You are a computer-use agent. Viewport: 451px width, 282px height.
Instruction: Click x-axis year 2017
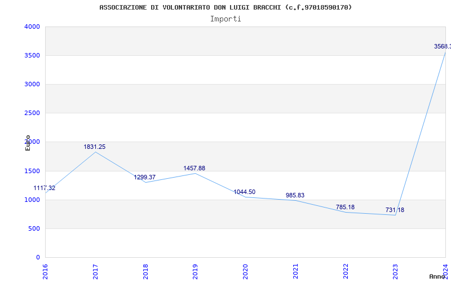pos(95,271)
